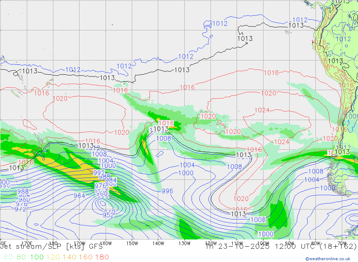
Task: Select the yellow 120 kts legend value
Action: point(53,257)
